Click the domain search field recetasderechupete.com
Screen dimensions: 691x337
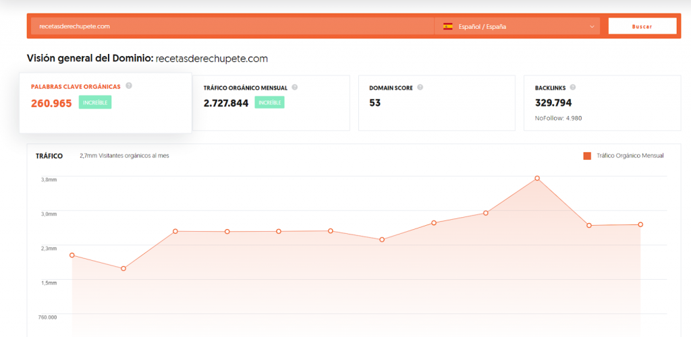tap(232, 26)
